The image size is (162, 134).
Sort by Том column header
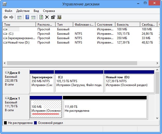19,25
